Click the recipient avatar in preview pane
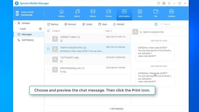The width and height of the screenshot is (199, 112). 135,32
